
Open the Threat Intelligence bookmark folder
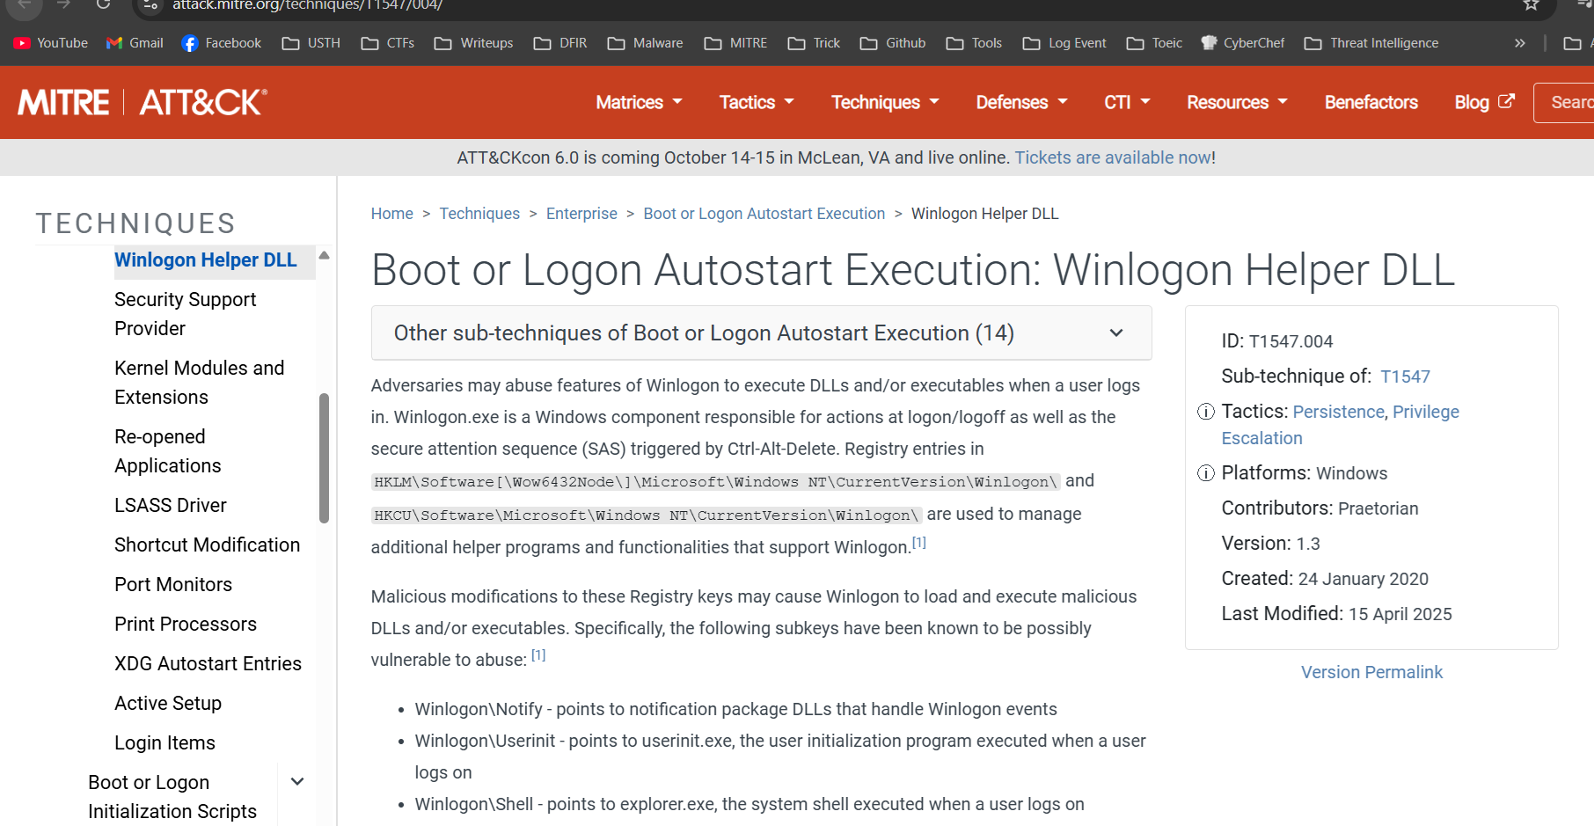(1371, 43)
